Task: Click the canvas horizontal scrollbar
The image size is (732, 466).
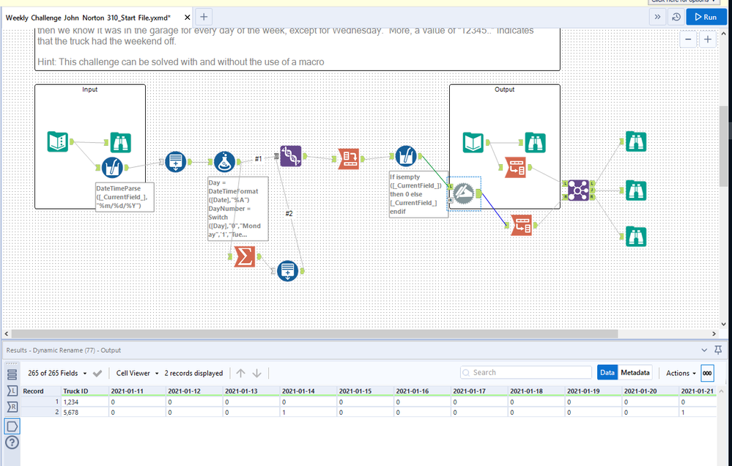Action: point(314,334)
